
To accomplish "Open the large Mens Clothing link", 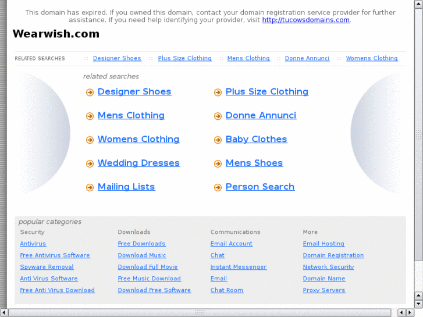I will [x=131, y=116].
